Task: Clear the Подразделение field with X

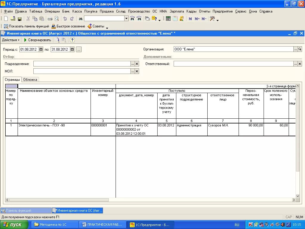Action: [137, 64]
